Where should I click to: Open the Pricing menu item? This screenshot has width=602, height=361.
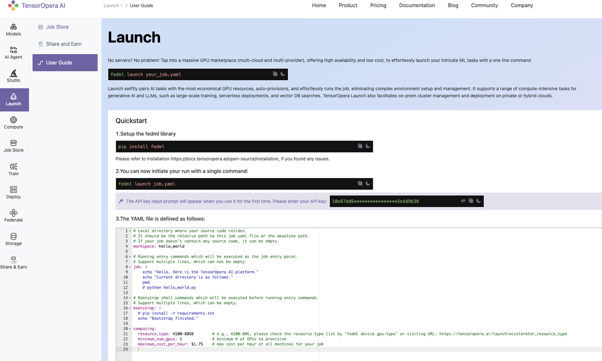378,6
